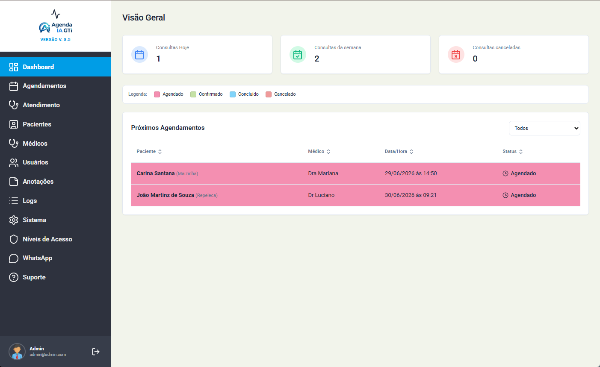Click the heartbeat pulse icon above the logo
Viewport: 600px width, 367px height.
click(56, 14)
